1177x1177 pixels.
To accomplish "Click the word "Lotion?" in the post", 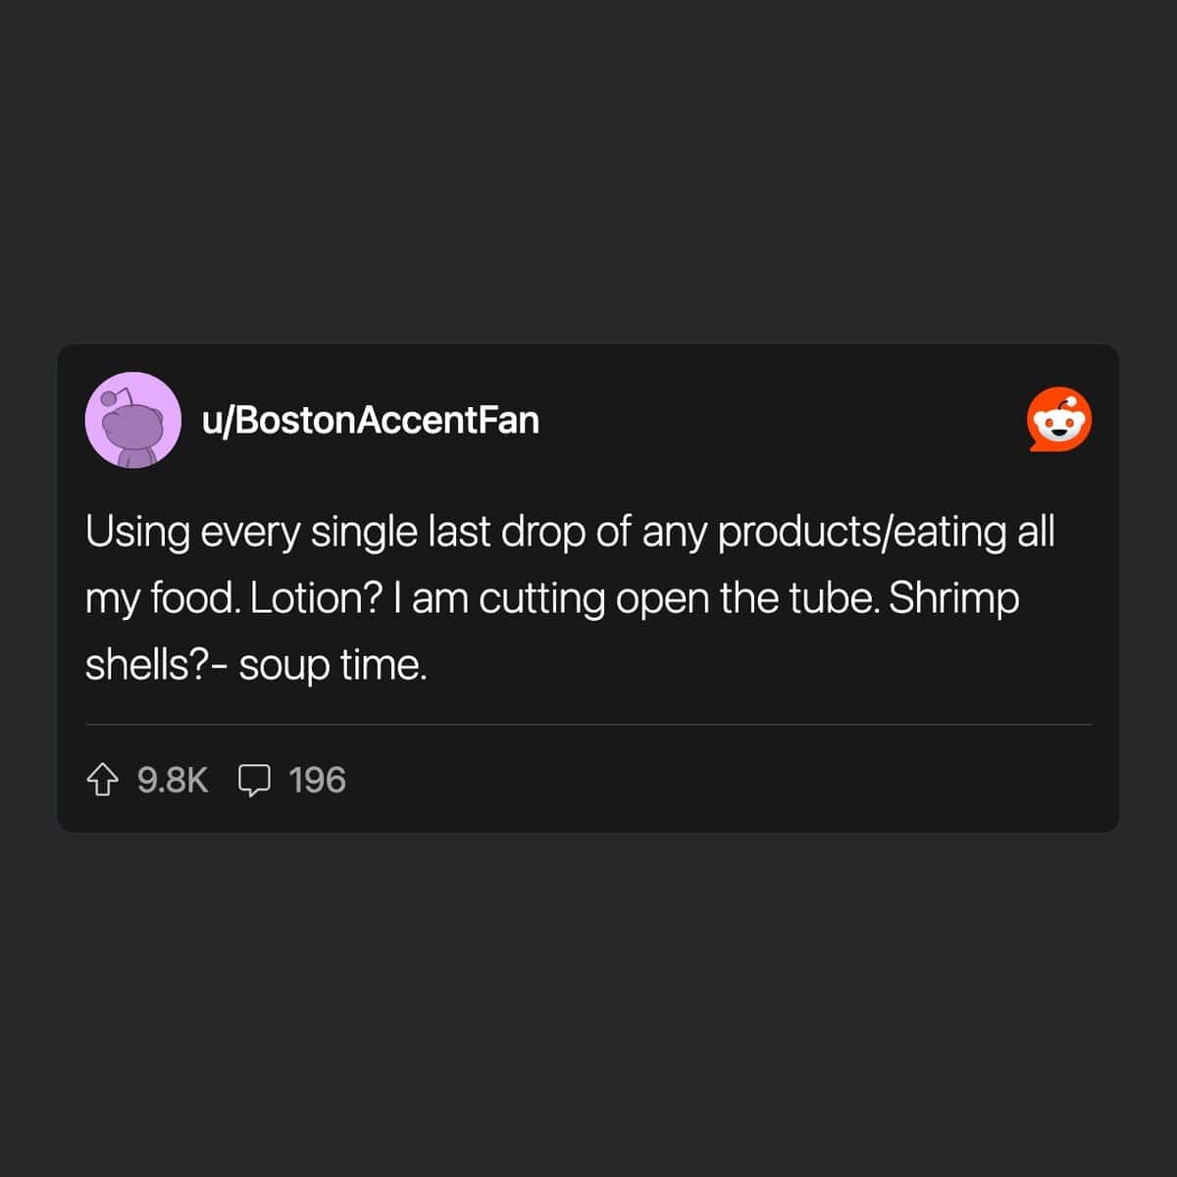I will 315,598.
